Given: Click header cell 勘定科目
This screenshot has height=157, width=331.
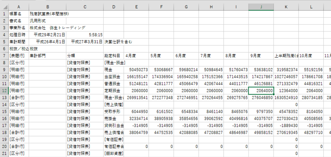Looking at the screenshot, I should coord(114,56).
